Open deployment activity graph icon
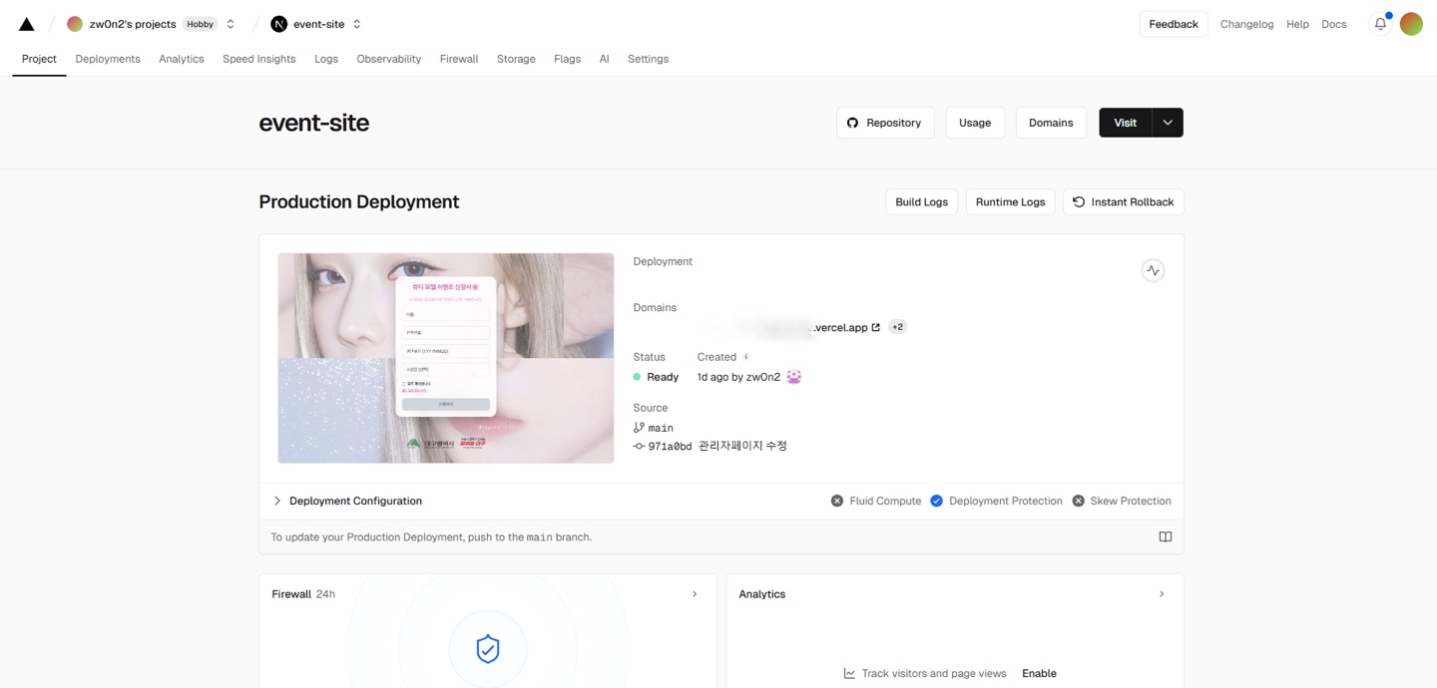The width and height of the screenshot is (1437, 688). pos(1153,269)
